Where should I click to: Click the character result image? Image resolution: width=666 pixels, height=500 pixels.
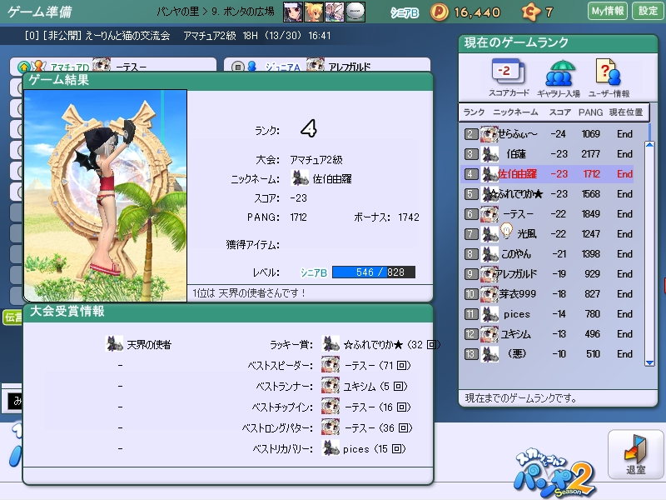[x=106, y=196]
